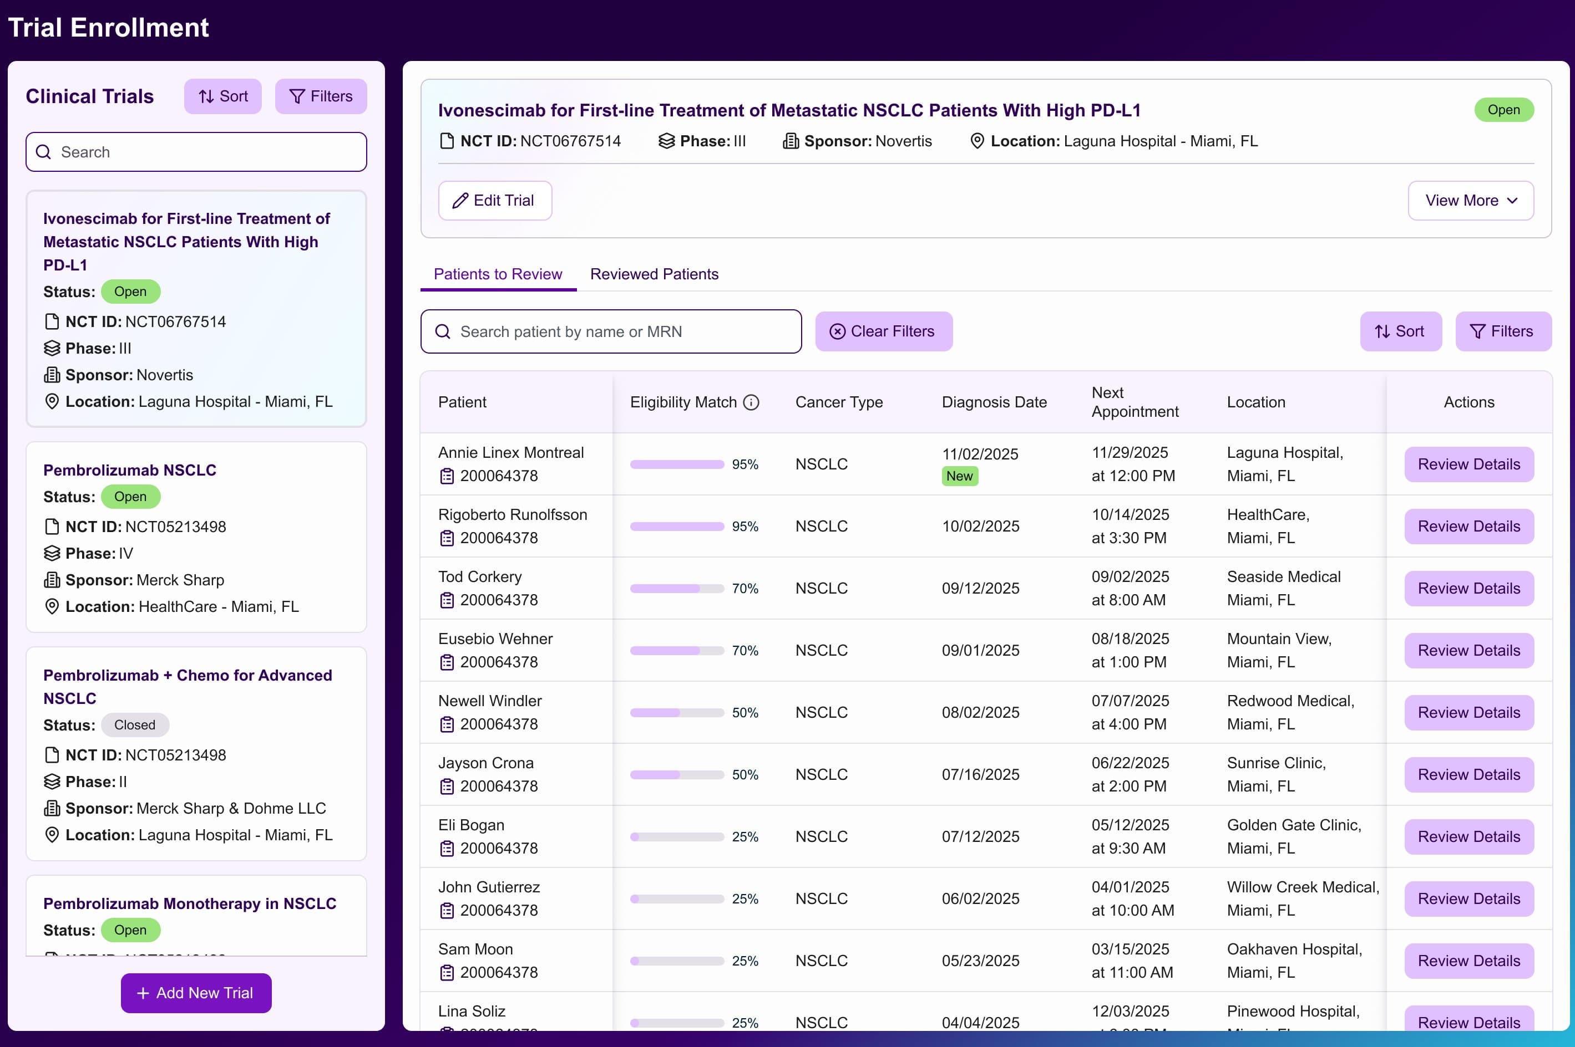Switch to Reviewed Patients tab
The height and width of the screenshot is (1047, 1575).
coord(654,274)
